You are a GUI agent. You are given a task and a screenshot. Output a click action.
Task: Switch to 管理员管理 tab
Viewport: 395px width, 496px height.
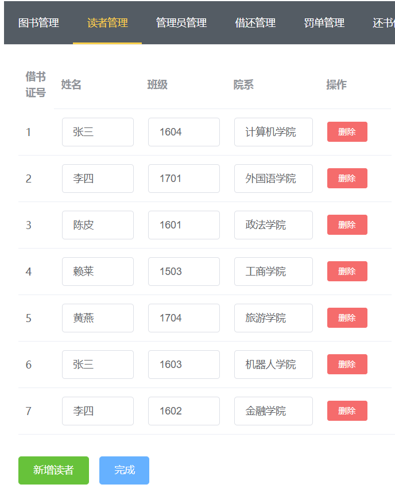[x=181, y=23]
